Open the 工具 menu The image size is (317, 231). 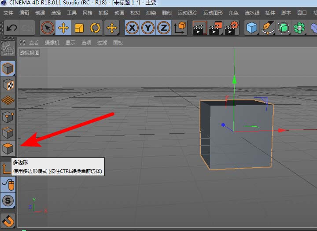coord(72,13)
